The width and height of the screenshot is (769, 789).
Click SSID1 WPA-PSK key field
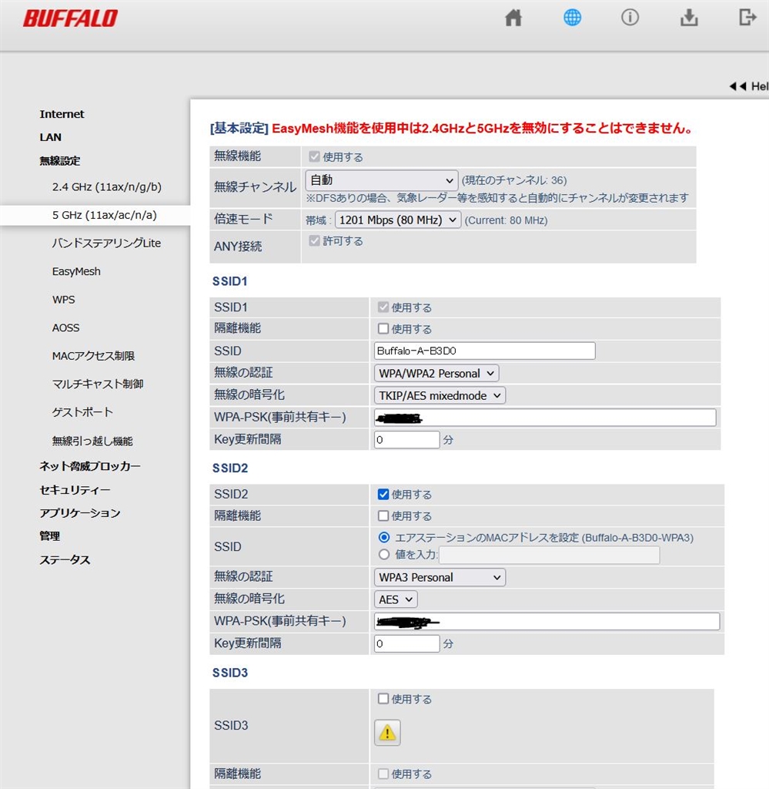[545, 418]
